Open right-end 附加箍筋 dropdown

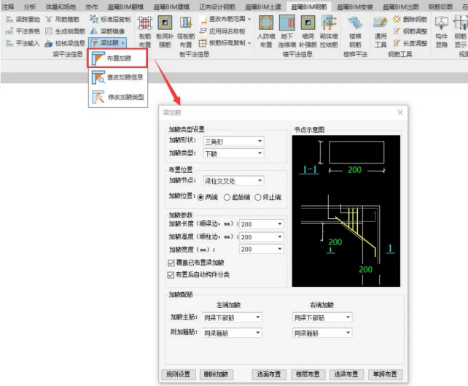coord(322,333)
